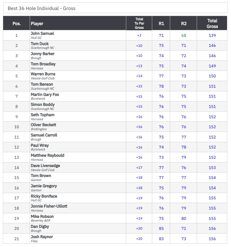Viewport: 231px width, 247px height.
Task: Click Josh Raynor's R1 score of 83
Action: (161, 239)
